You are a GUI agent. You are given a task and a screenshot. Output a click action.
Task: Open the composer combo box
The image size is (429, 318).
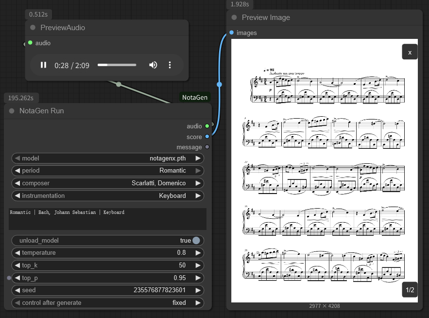click(x=107, y=183)
